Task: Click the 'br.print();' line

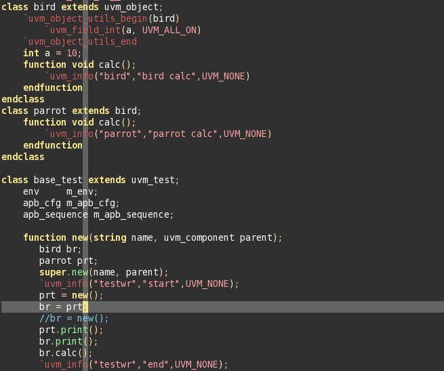Action: tap(68, 342)
